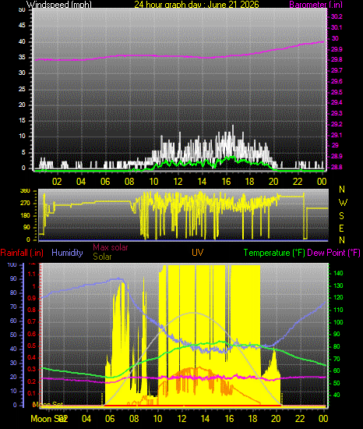The width and height of the screenshot is (363, 429).
Task: Click the "N" compass letter beside the 360 mark
Action: click(342, 190)
